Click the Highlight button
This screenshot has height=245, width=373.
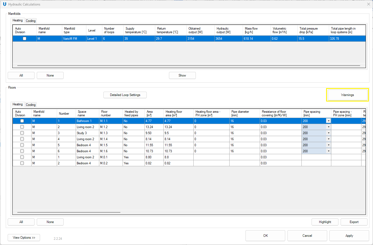tap(325, 222)
